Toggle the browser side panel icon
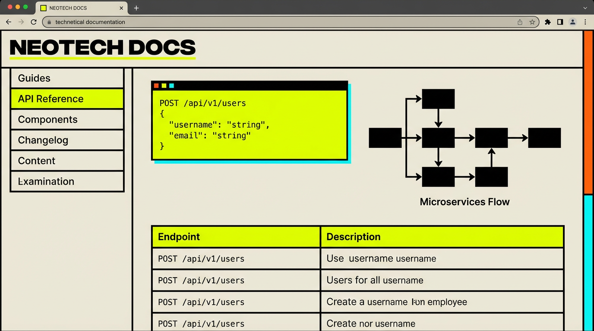 (560, 22)
